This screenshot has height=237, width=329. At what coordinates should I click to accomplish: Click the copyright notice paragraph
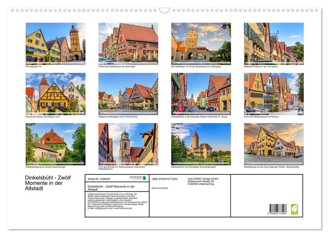click(x=118, y=201)
